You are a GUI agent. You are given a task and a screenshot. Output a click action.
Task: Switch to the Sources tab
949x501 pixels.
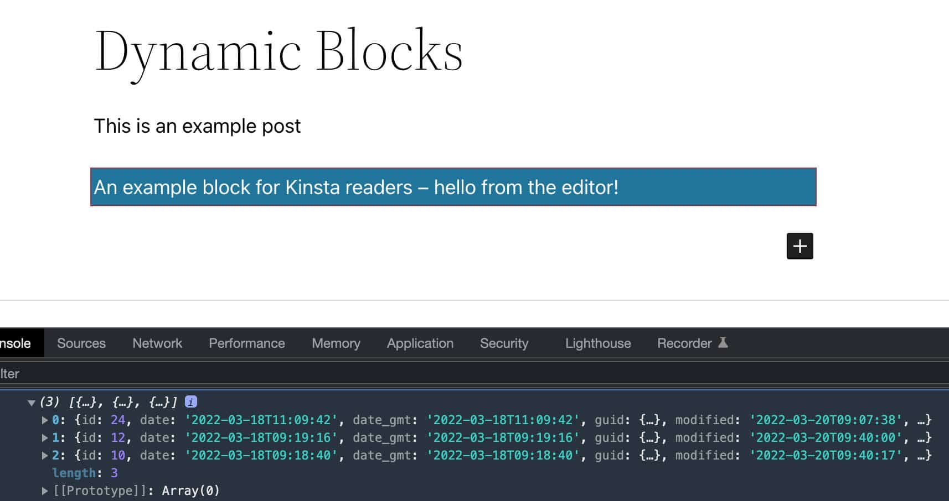click(x=81, y=343)
